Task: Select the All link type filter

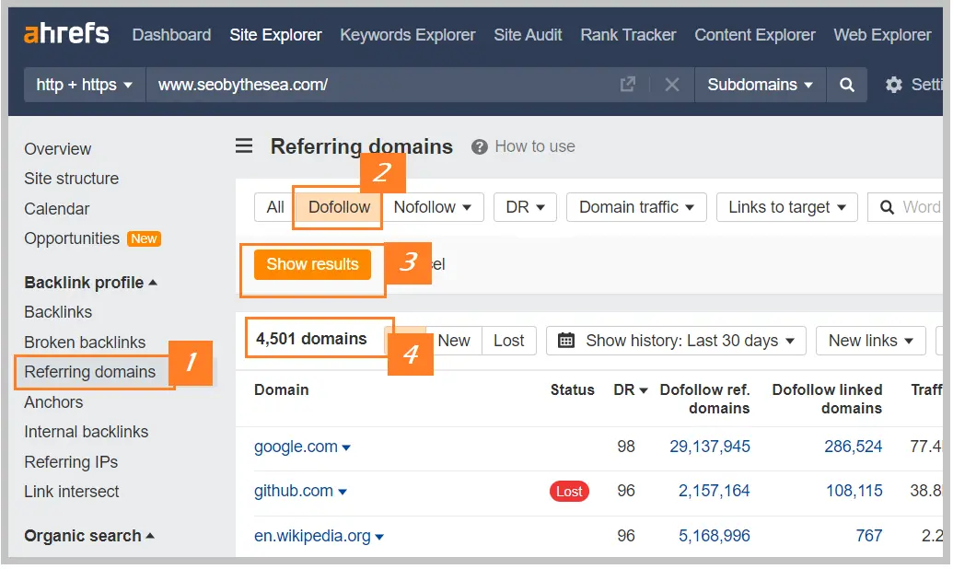Action: pos(274,207)
